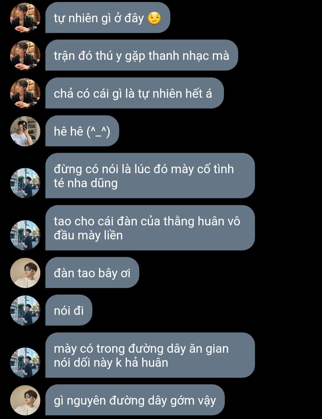This screenshot has height=419, width=322.
Task: Tap avatar beside "mày có trong đường dây"
Action: tap(25, 363)
